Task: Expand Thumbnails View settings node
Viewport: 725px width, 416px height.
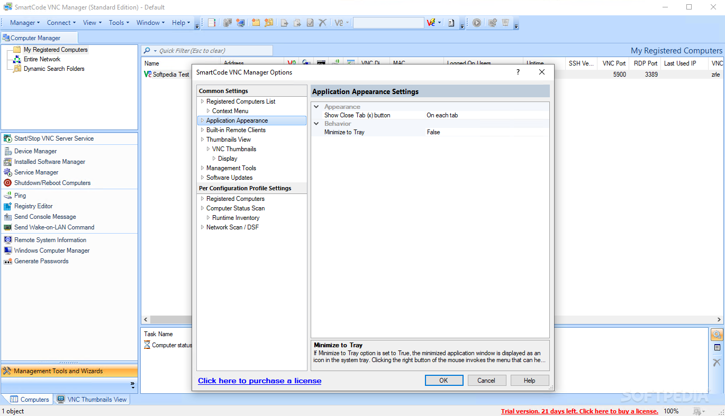Action: (x=202, y=140)
